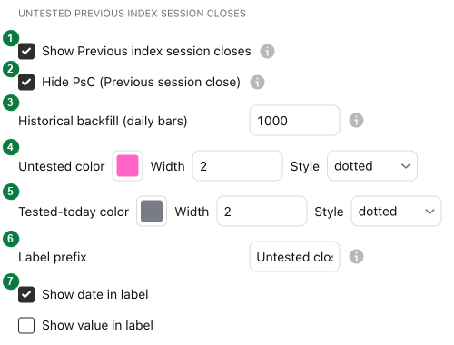Image resolution: width=454 pixels, height=345 pixels.
Task: Click the green number 6 badge
Action: tap(11, 239)
